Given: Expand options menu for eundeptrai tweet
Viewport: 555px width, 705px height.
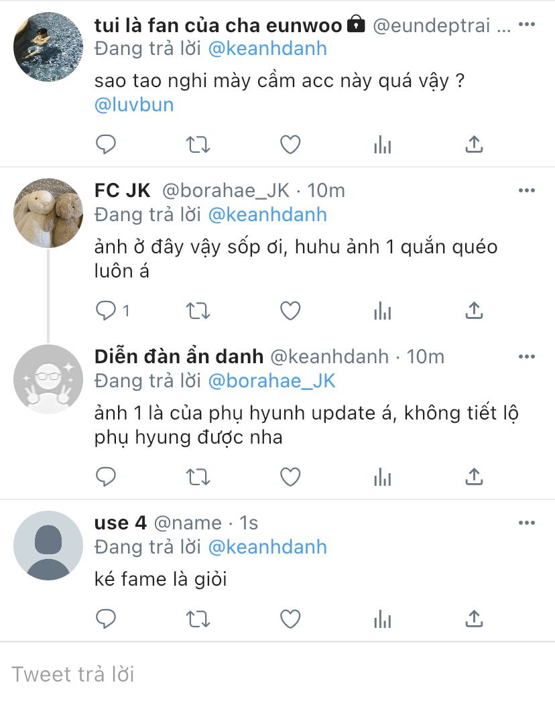Looking at the screenshot, I should (x=527, y=24).
